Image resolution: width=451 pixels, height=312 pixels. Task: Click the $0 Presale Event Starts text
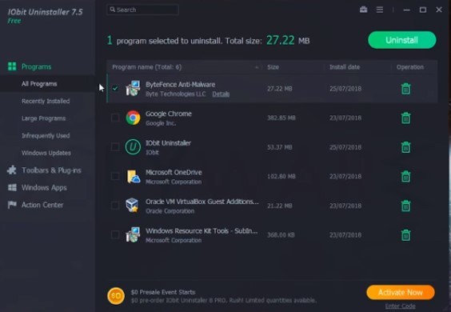(163, 292)
